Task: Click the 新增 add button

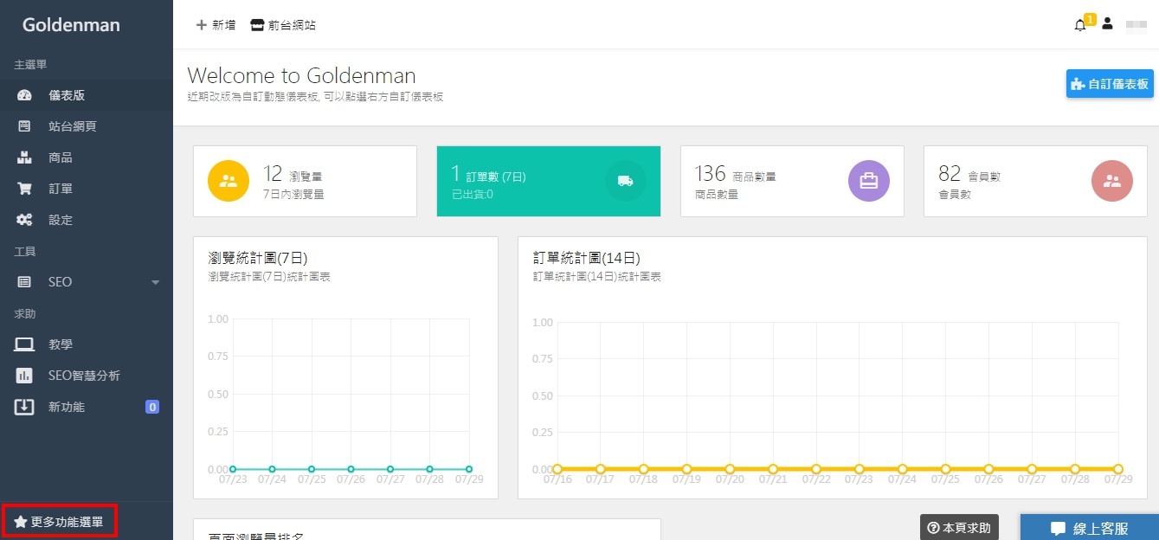Action: click(x=216, y=25)
